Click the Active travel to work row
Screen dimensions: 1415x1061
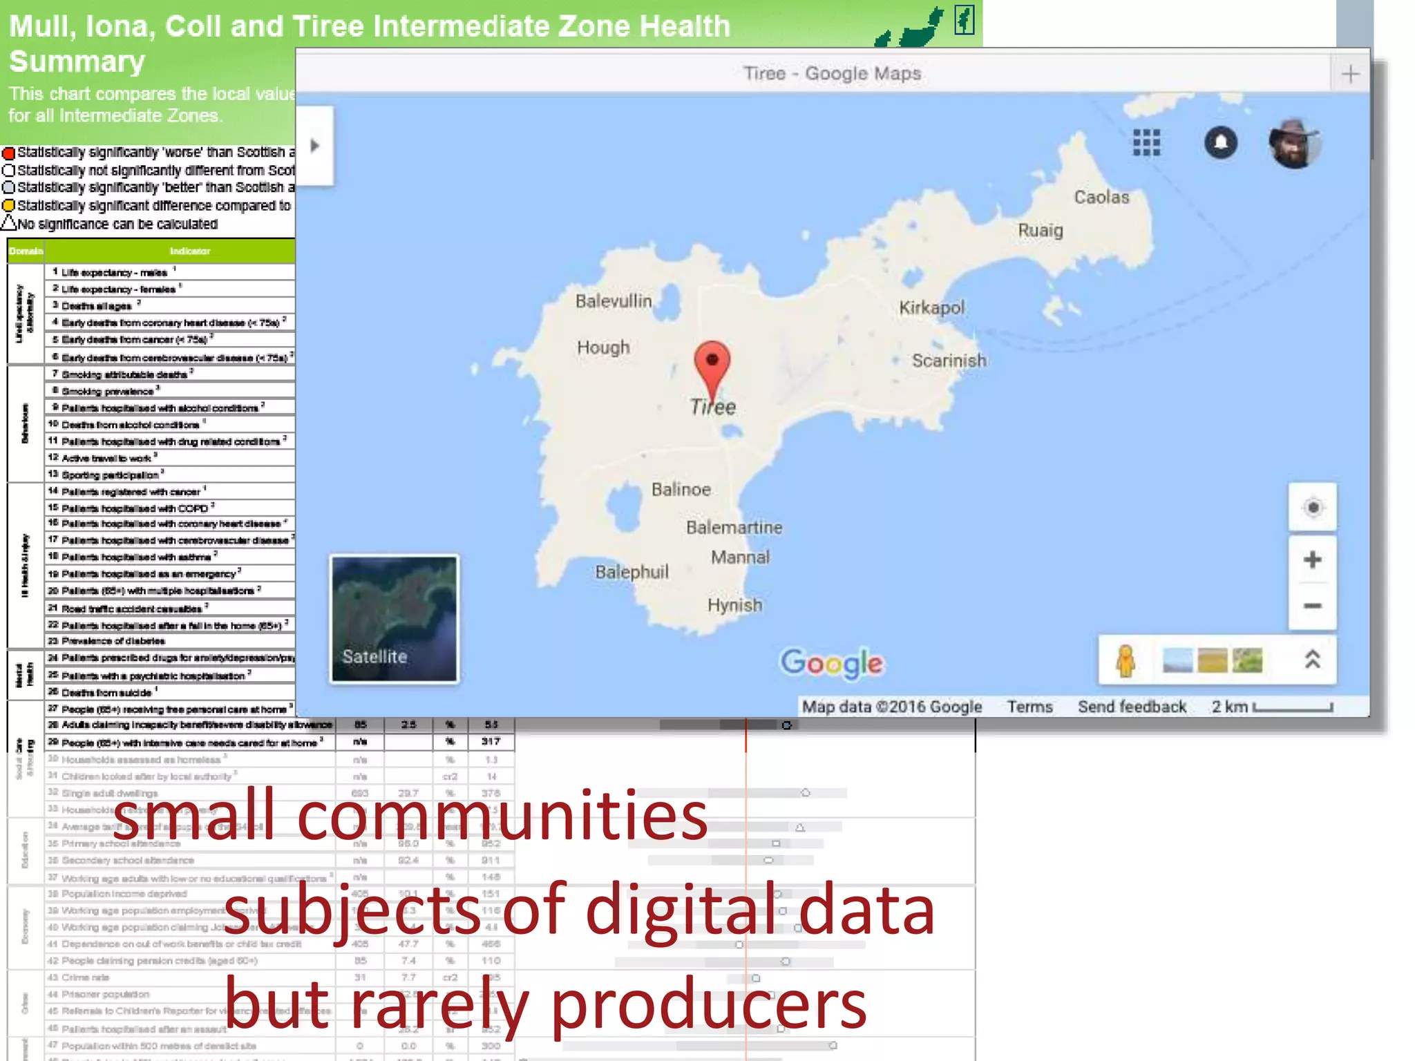click(x=171, y=458)
